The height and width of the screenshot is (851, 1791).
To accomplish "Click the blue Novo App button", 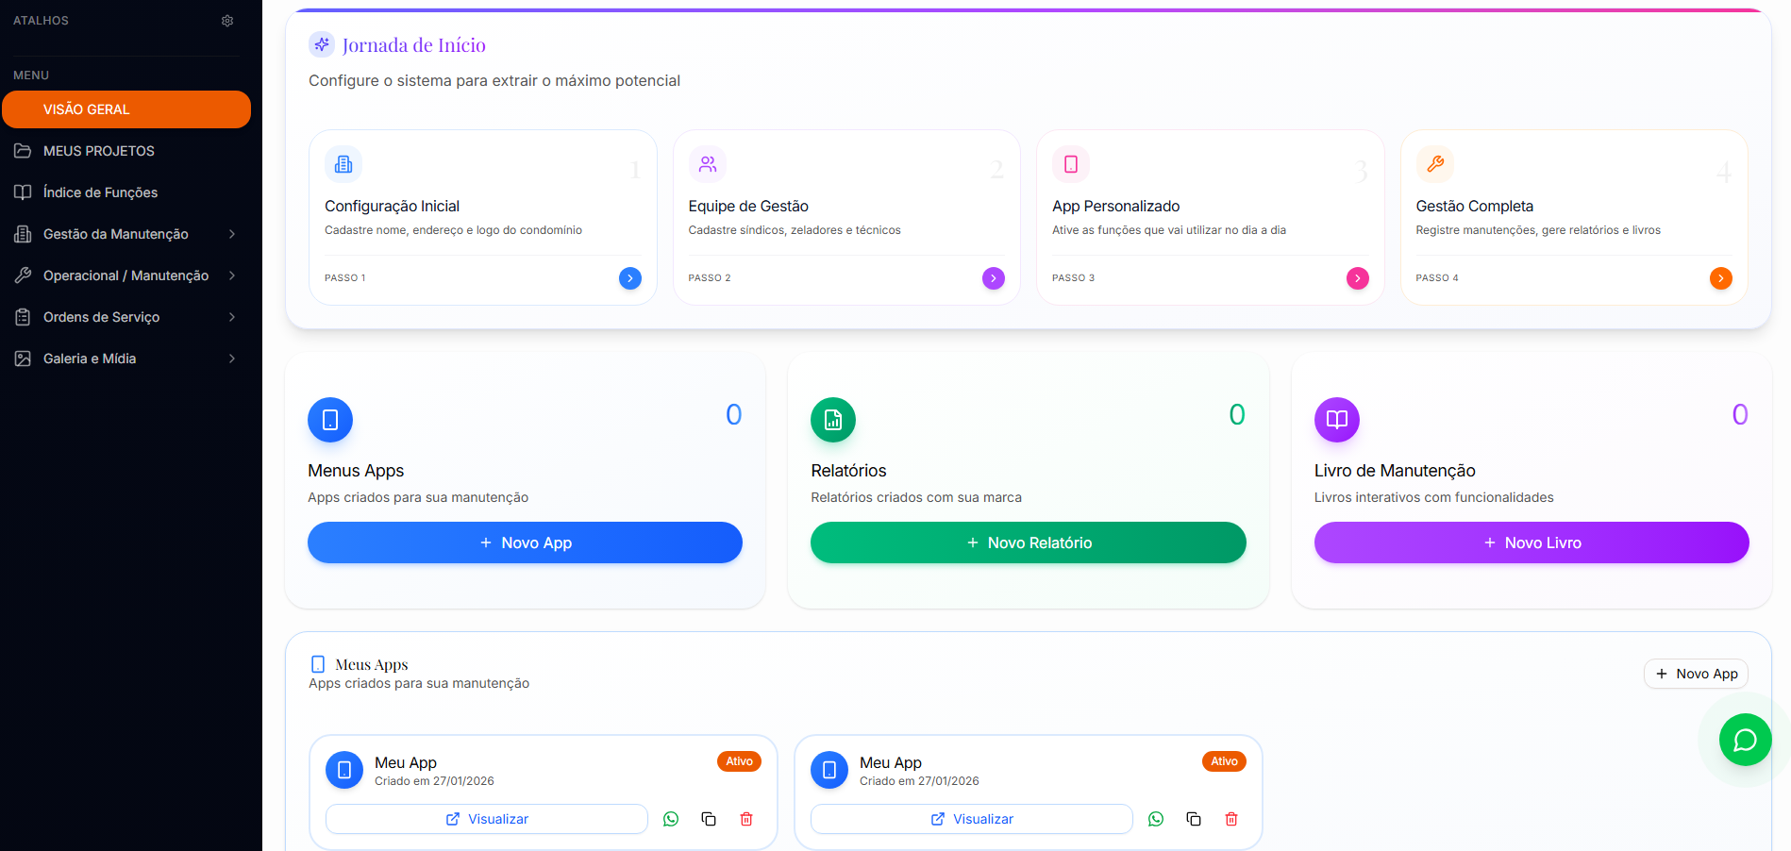I will click(525, 542).
